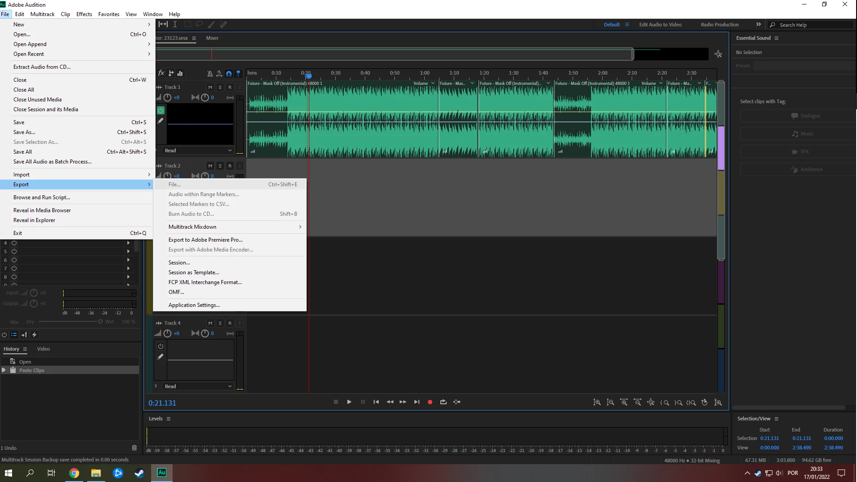Open Default workspace menu
857x482 pixels.
tap(627, 25)
